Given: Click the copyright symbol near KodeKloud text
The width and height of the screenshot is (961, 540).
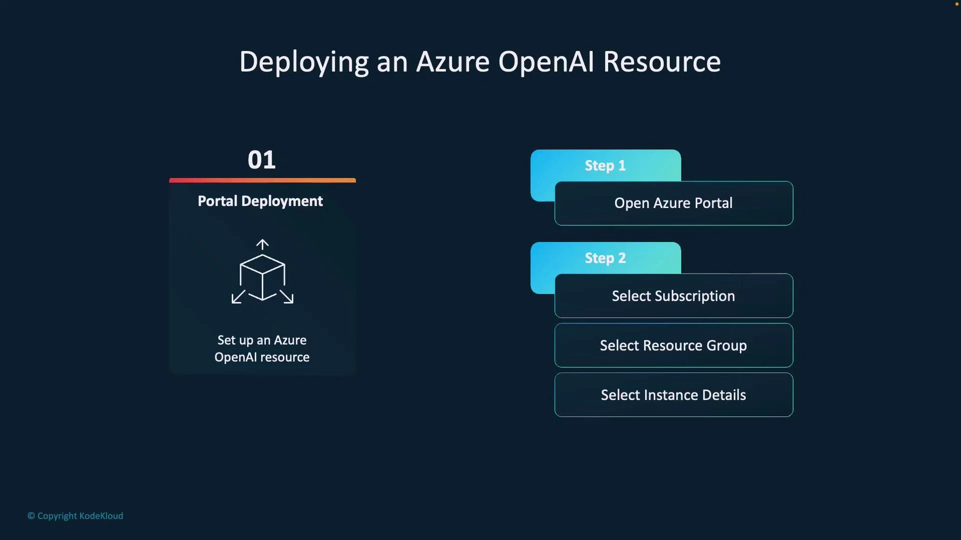Looking at the screenshot, I should coord(30,516).
